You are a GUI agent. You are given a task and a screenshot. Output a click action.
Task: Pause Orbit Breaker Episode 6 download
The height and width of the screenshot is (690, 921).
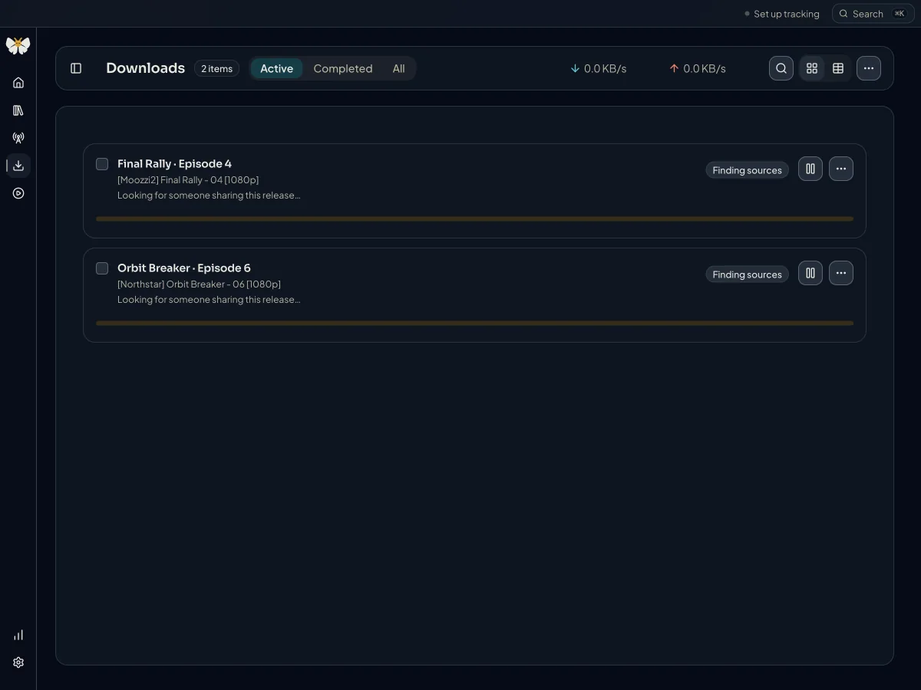point(810,273)
